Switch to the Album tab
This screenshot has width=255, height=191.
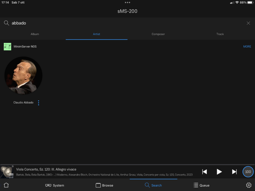pyautogui.click(x=35, y=34)
